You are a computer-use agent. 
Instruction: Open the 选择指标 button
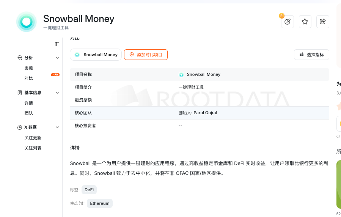[311, 55]
